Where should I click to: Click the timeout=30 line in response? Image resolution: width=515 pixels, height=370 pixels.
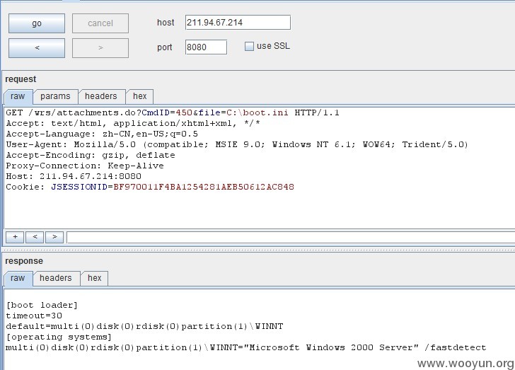pyautogui.click(x=34, y=316)
